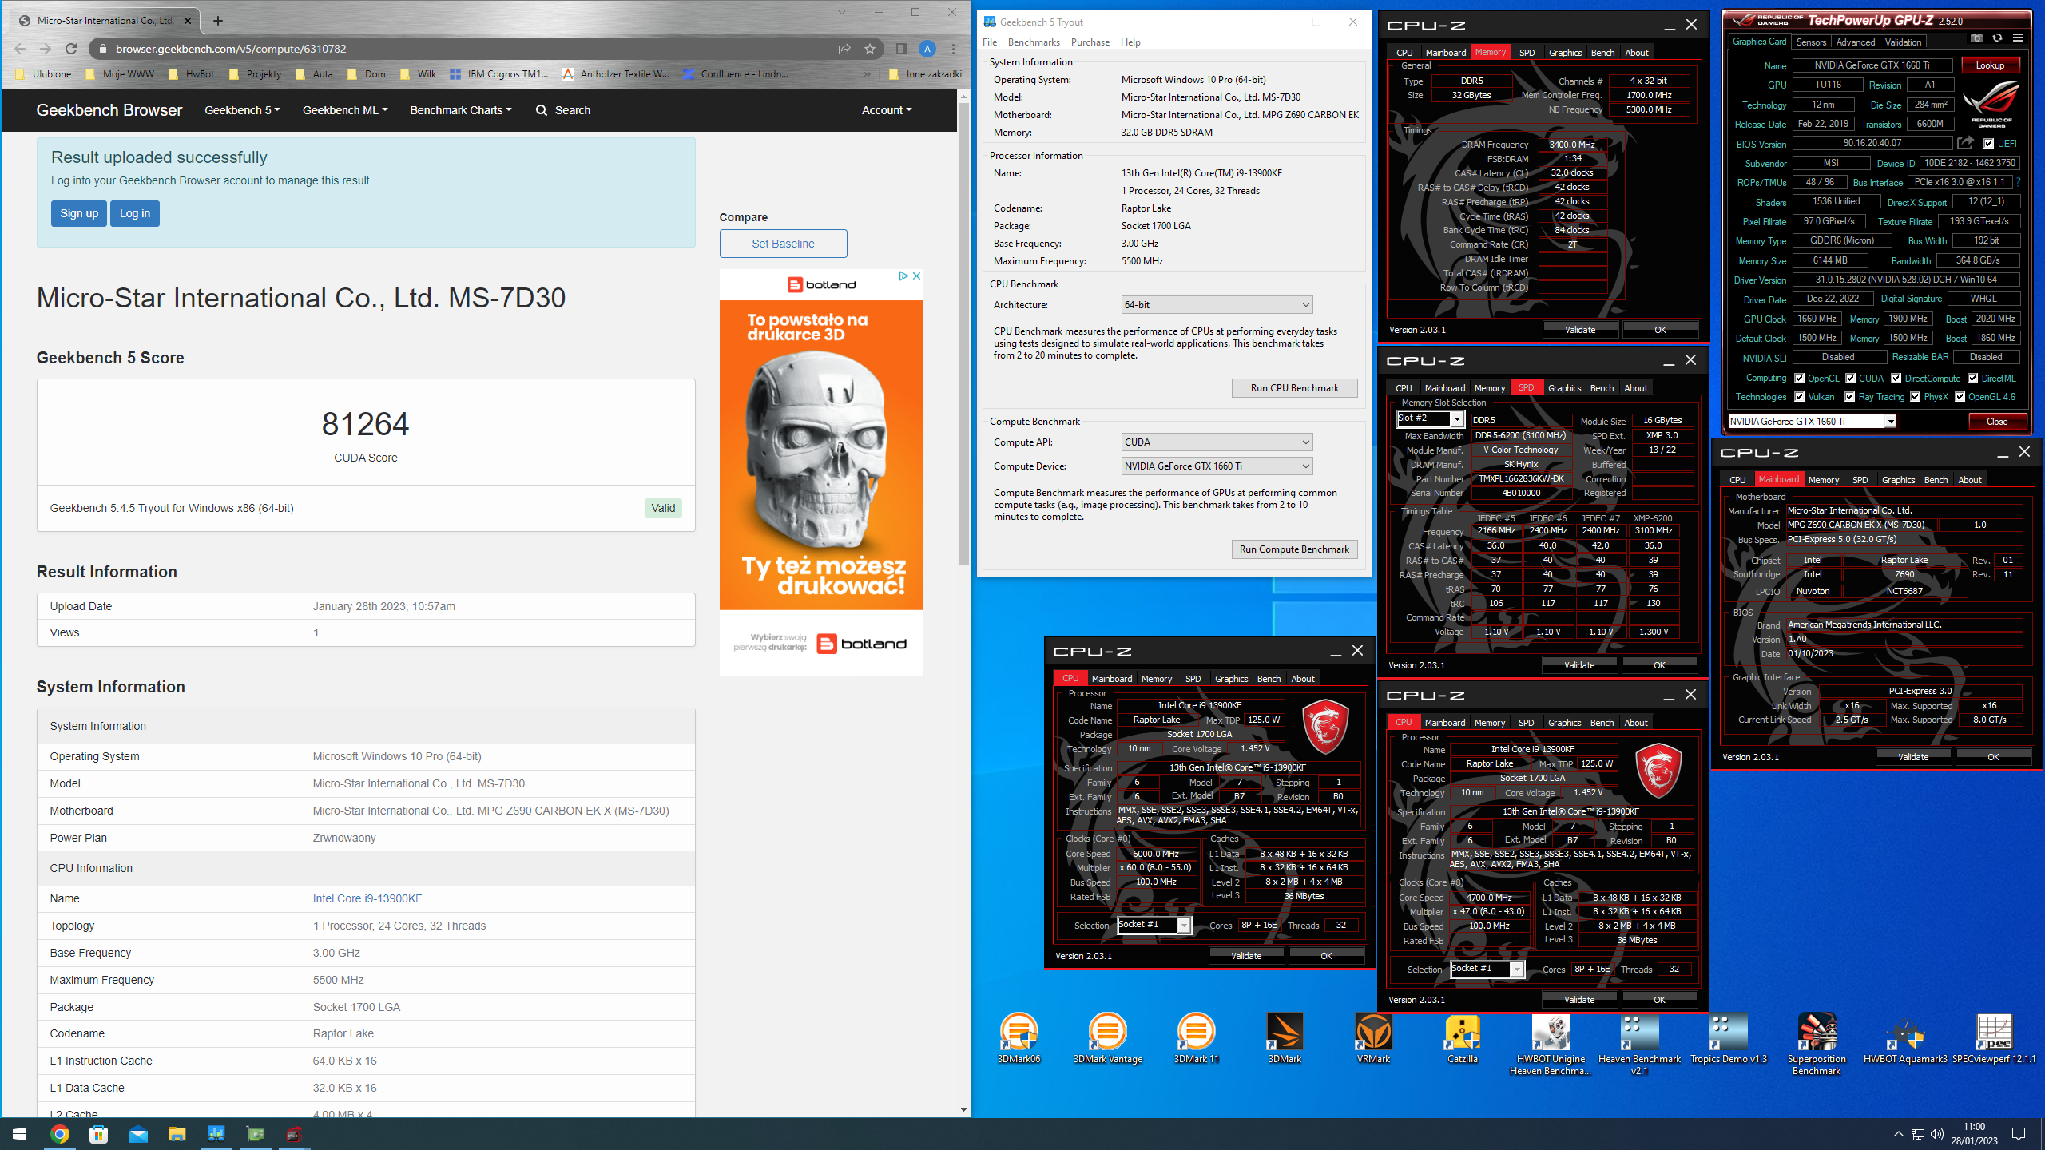2045x1150 pixels.
Task: Open the Catzilla desktop shortcut
Action: click(x=1462, y=1038)
